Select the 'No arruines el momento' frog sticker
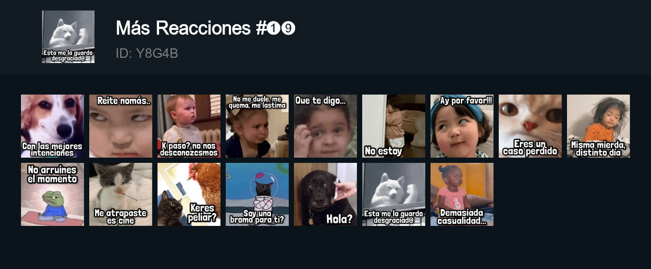This screenshot has height=269, width=651. point(52,194)
